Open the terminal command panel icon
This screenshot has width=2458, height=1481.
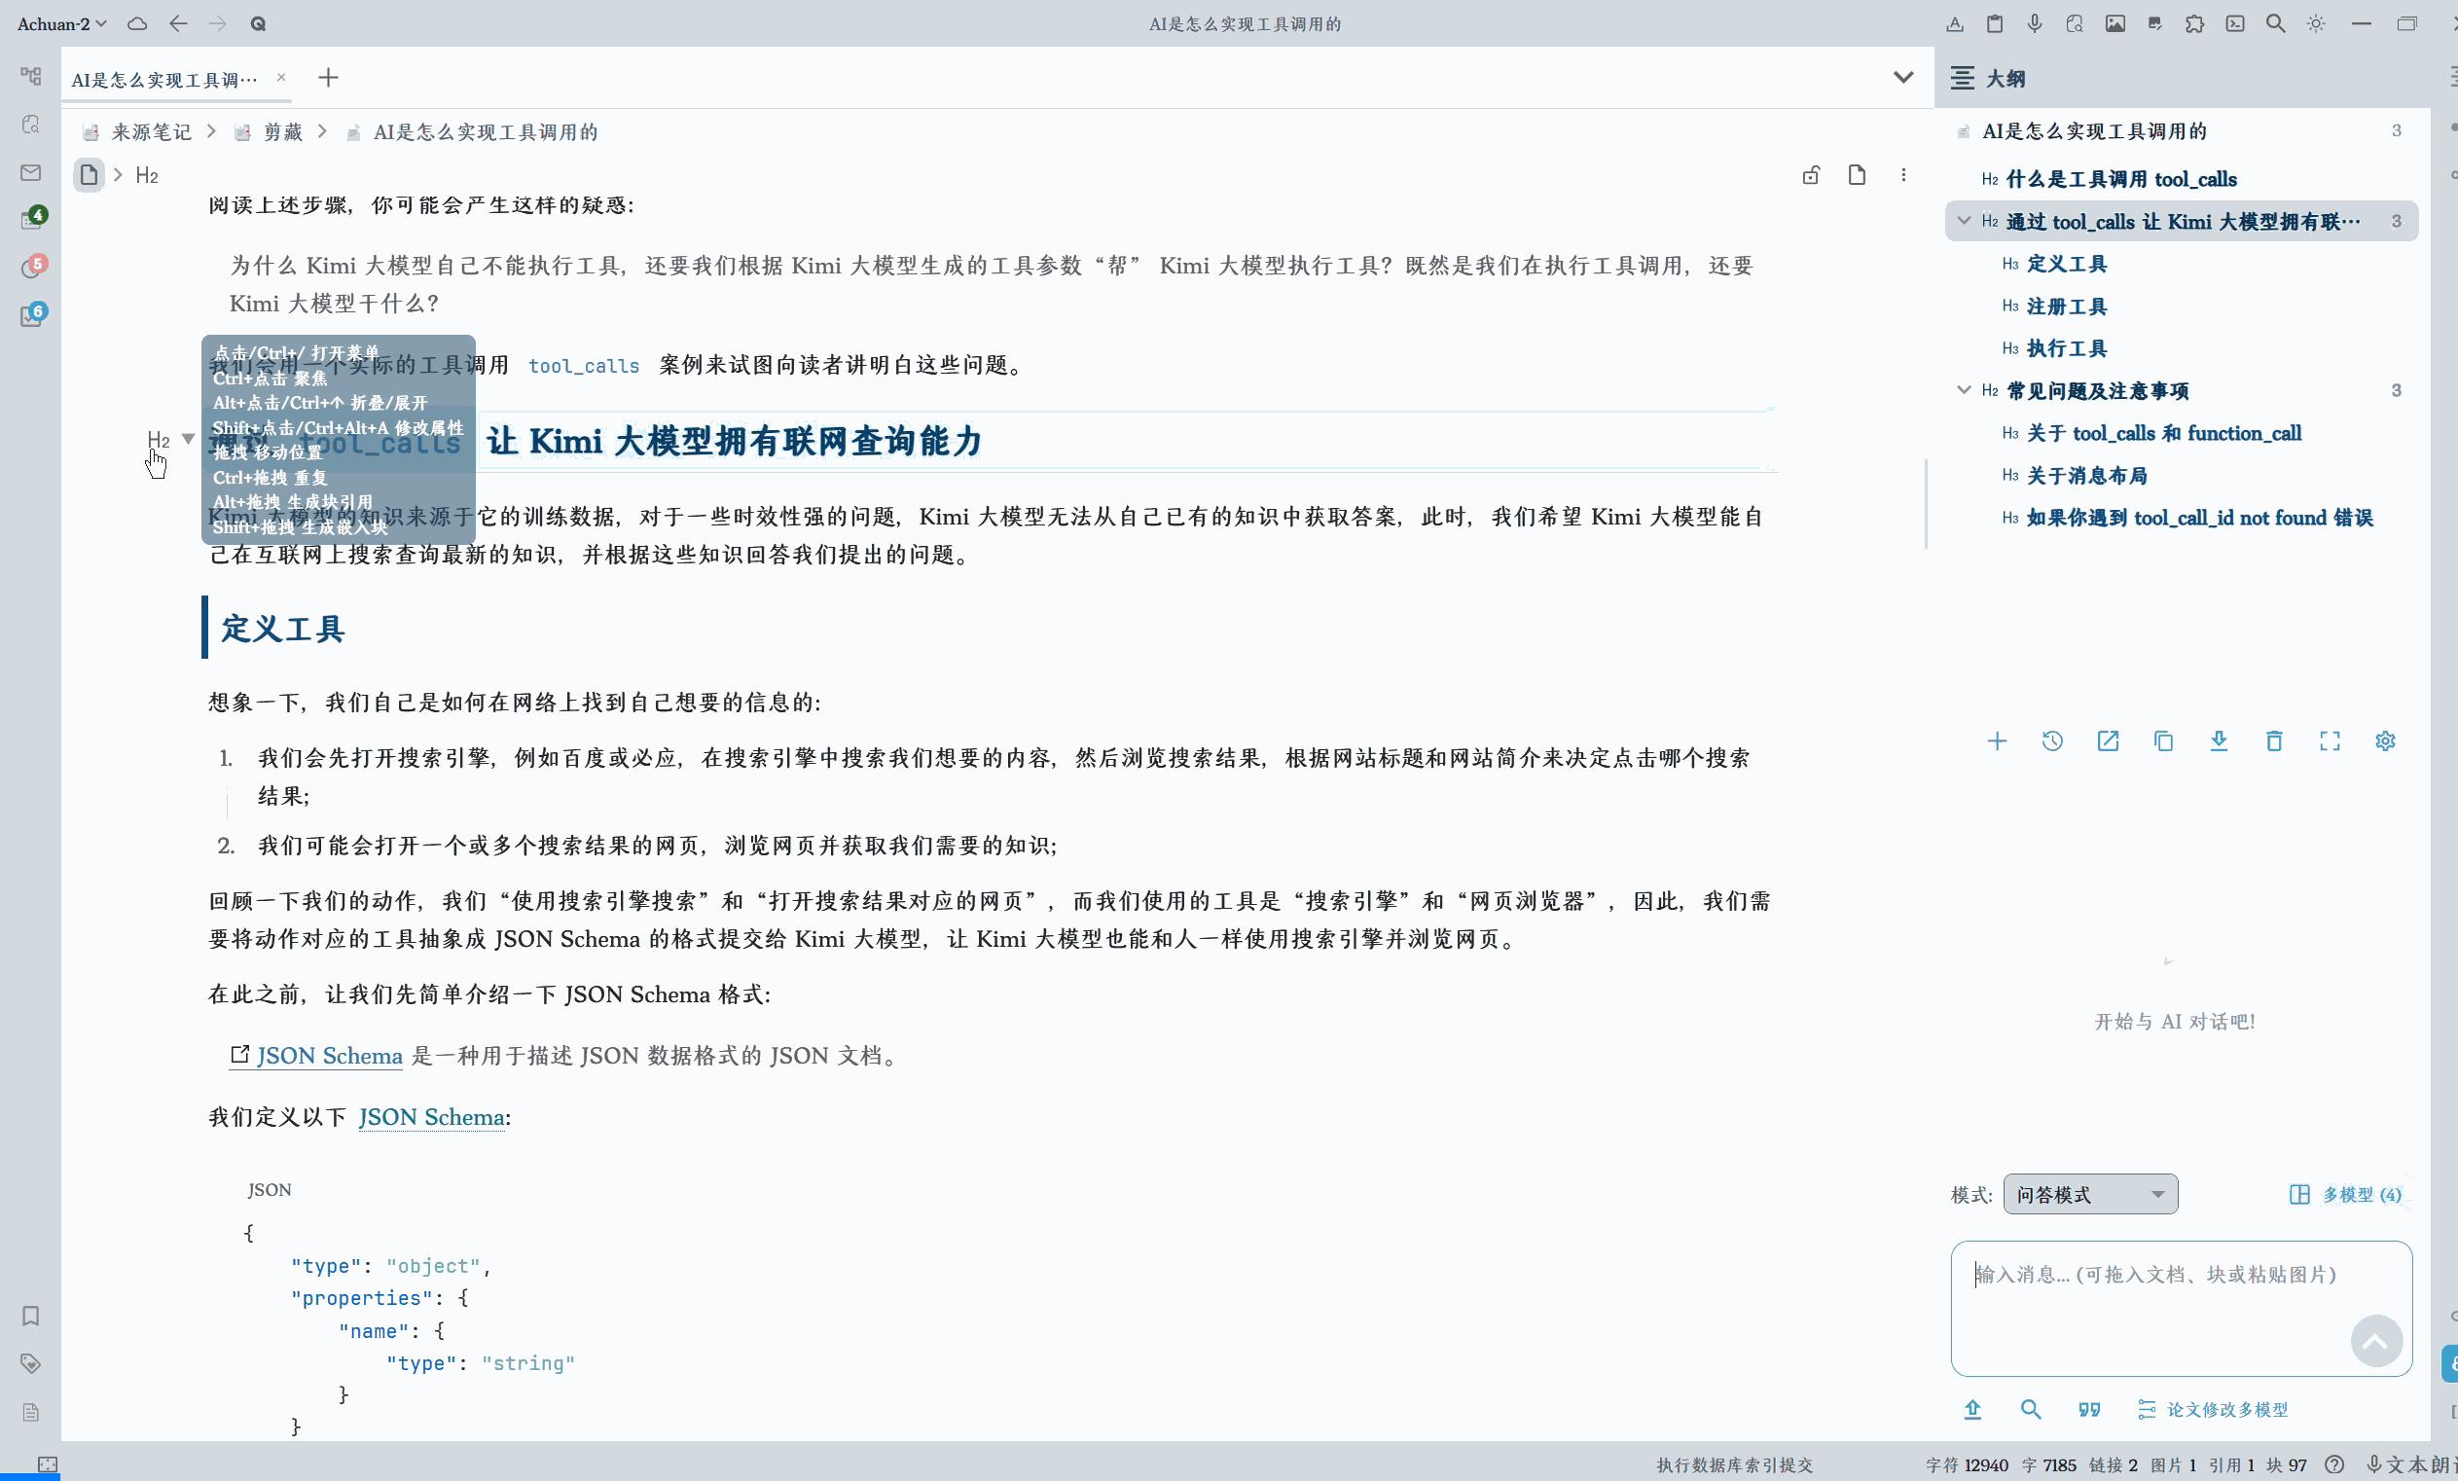tap(2234, 24)
